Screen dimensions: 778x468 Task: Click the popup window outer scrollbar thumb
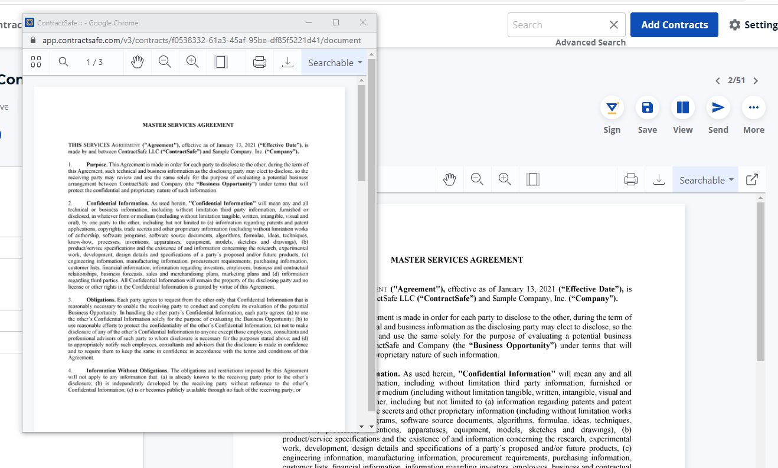tap(371, 234)
